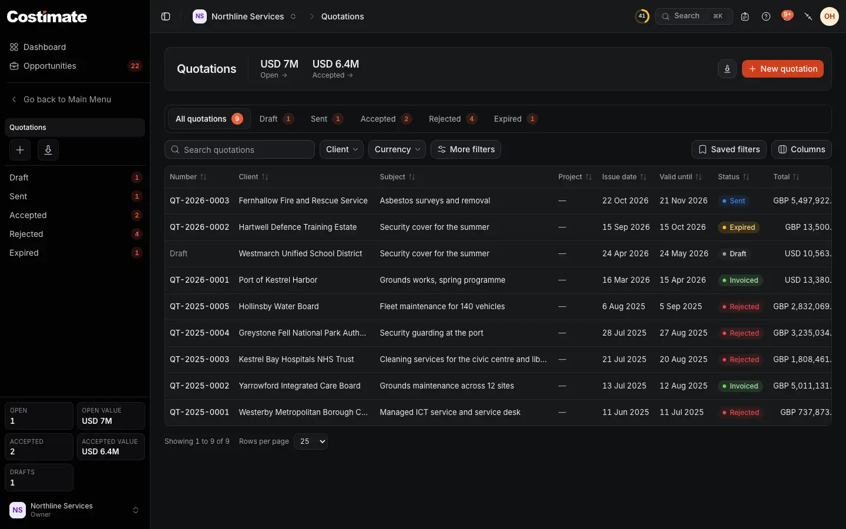Open the help question mark icon

[766, 16]
